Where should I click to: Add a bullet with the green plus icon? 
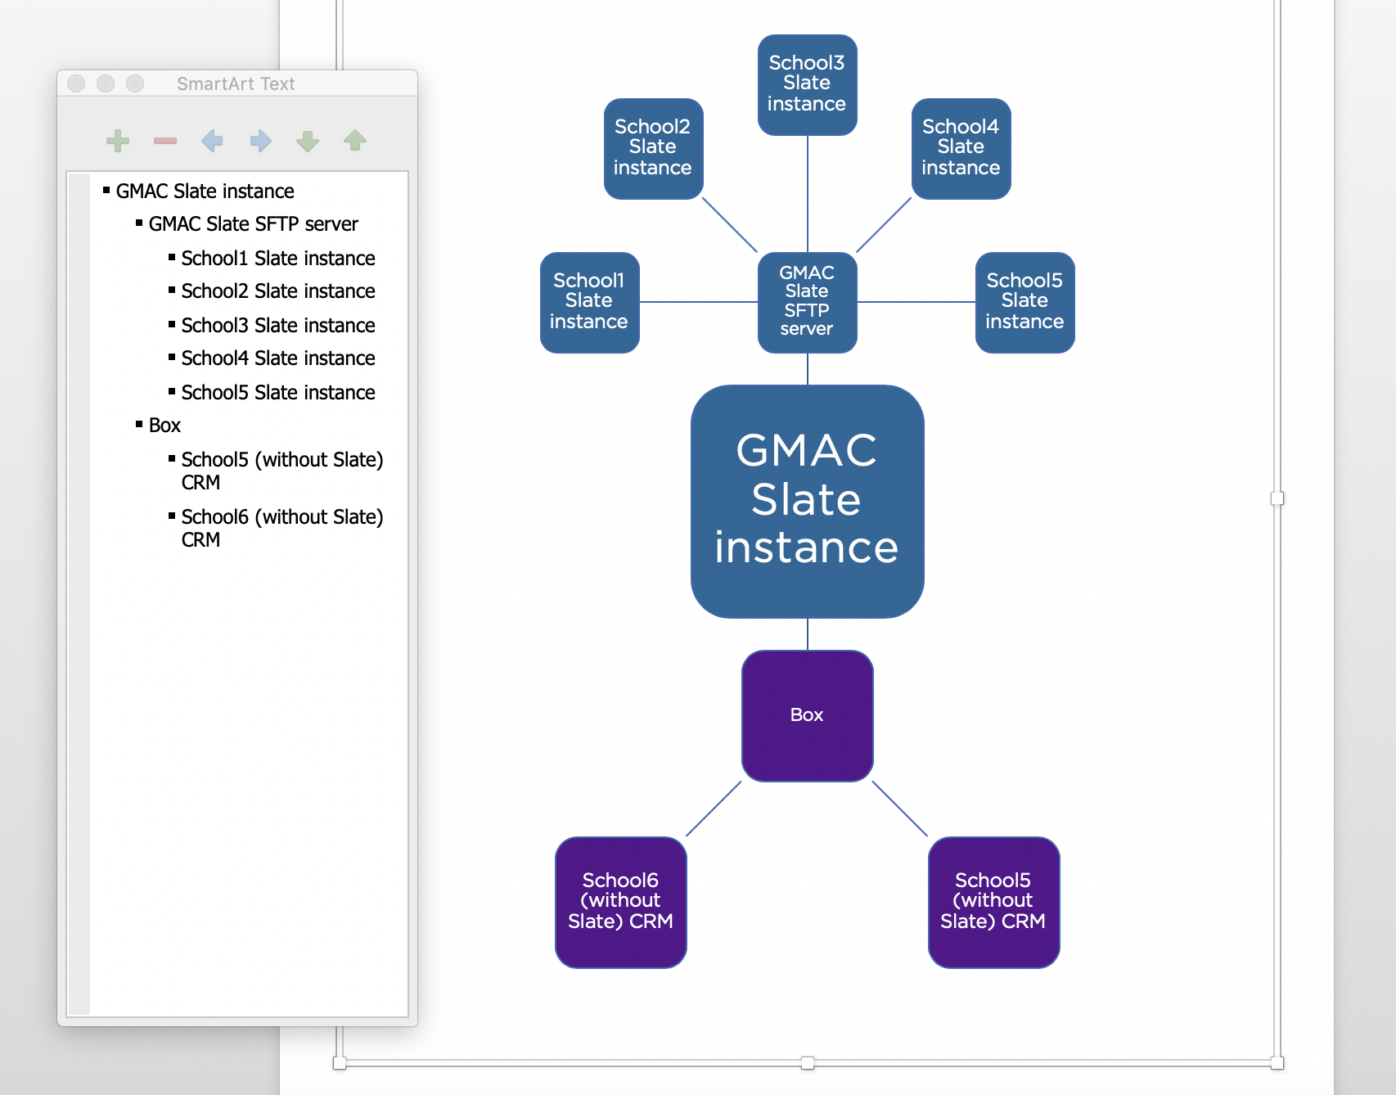pos(118,141)
